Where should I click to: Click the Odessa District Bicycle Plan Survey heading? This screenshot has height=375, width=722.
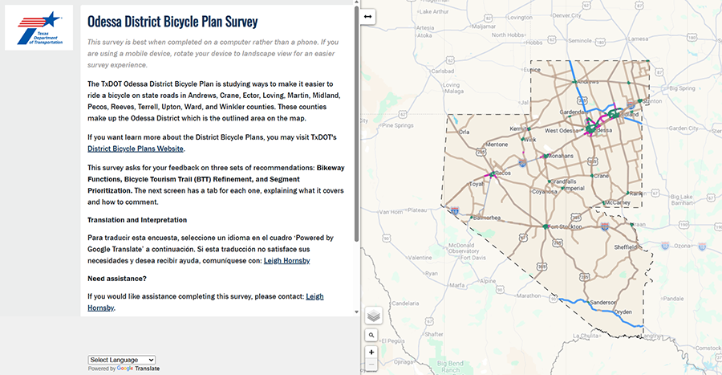(x=172, y=21)
